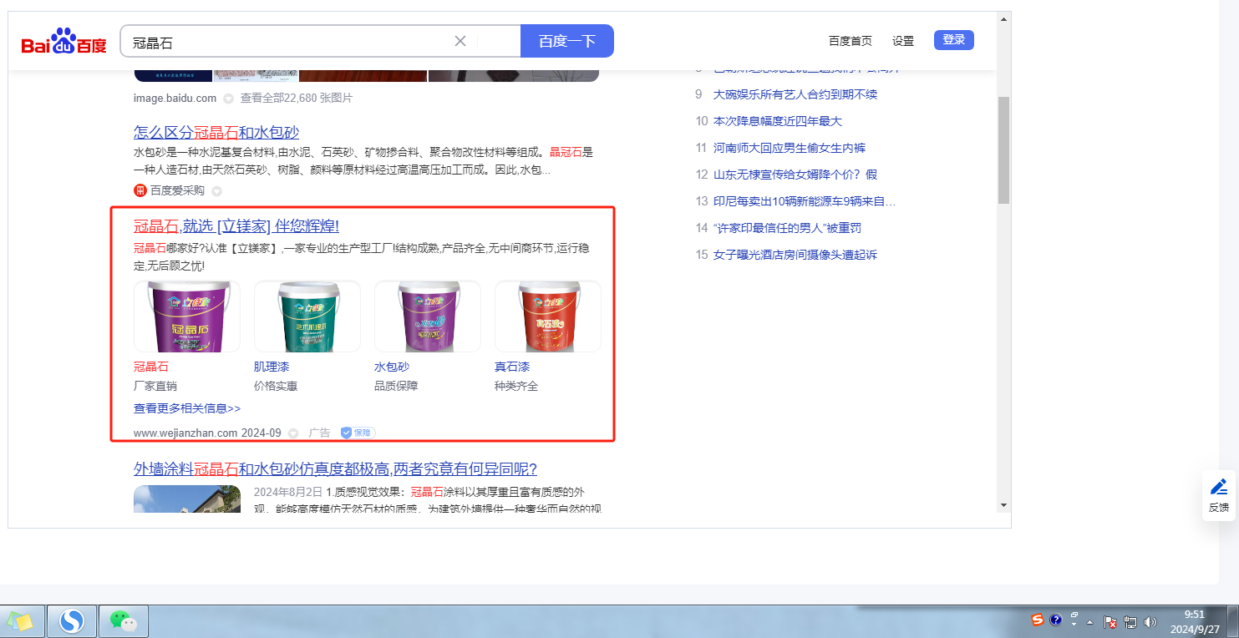Image resolution: width=1239 pixels, height=638 pixels.
Task: Open WeChat from the taskbar
Action: [124, 620]
